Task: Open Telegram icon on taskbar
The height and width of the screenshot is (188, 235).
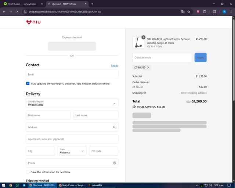Action: [24, 185]
